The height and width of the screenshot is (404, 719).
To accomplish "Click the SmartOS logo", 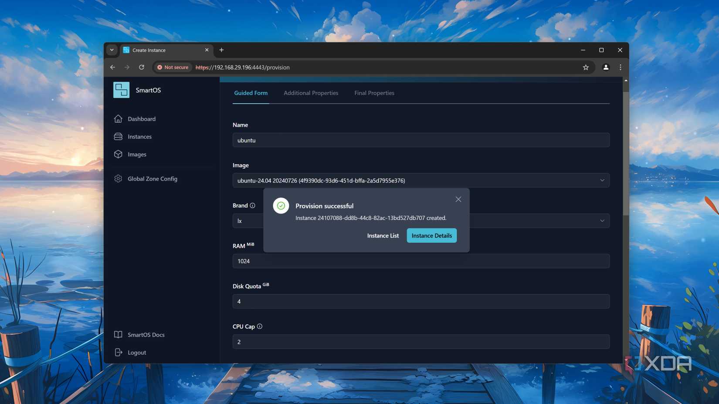I will [121, 90].
